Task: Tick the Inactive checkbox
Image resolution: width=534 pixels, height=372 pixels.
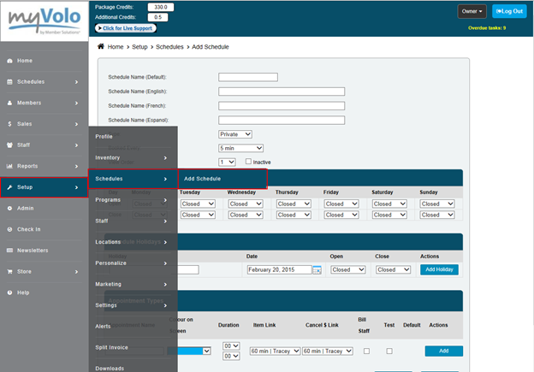Action: click(249, 162)
